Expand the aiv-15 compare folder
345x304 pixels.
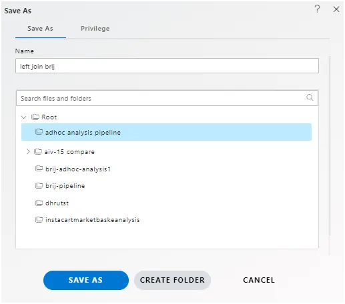[28, 151]
